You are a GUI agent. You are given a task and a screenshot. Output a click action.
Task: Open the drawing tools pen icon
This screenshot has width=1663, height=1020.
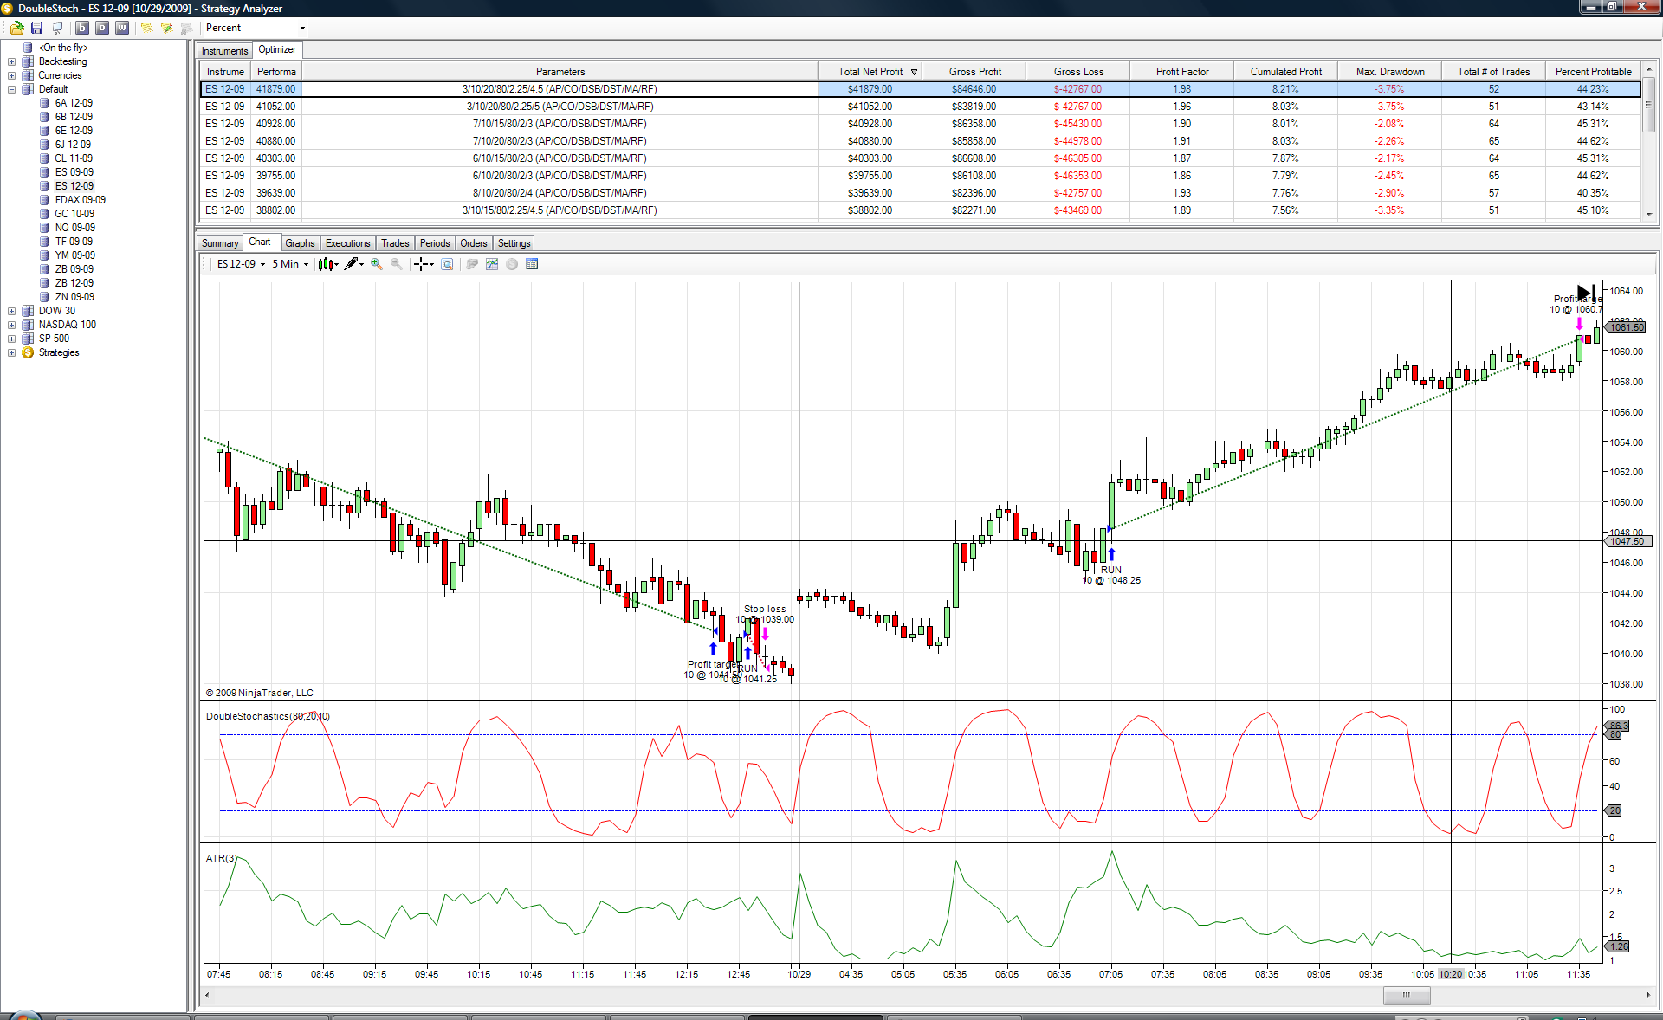[x=353, y=264]
